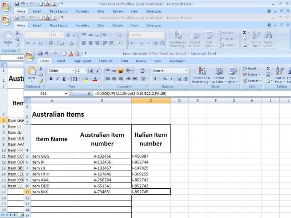Toggle the highlighted Bottom Align button

(121, 71)
